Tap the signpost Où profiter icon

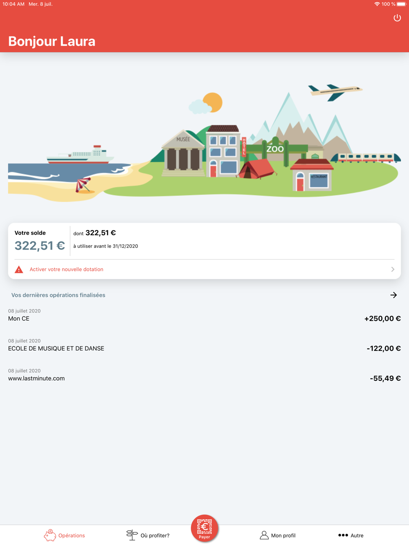[x=132, y=535]
